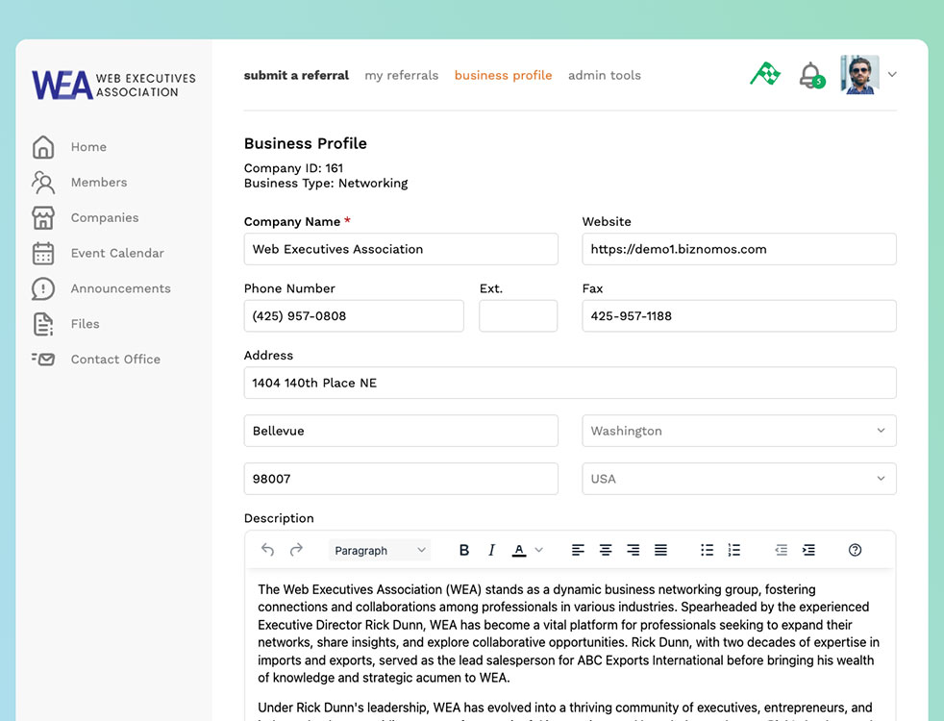This screenshot has width=944, height=721.
Task: Click the WEA logo
Action: point(113,85)
